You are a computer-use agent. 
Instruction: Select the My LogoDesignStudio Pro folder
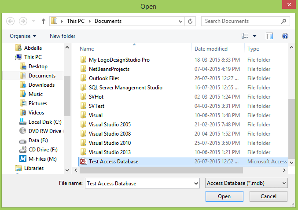click(119, 60)
